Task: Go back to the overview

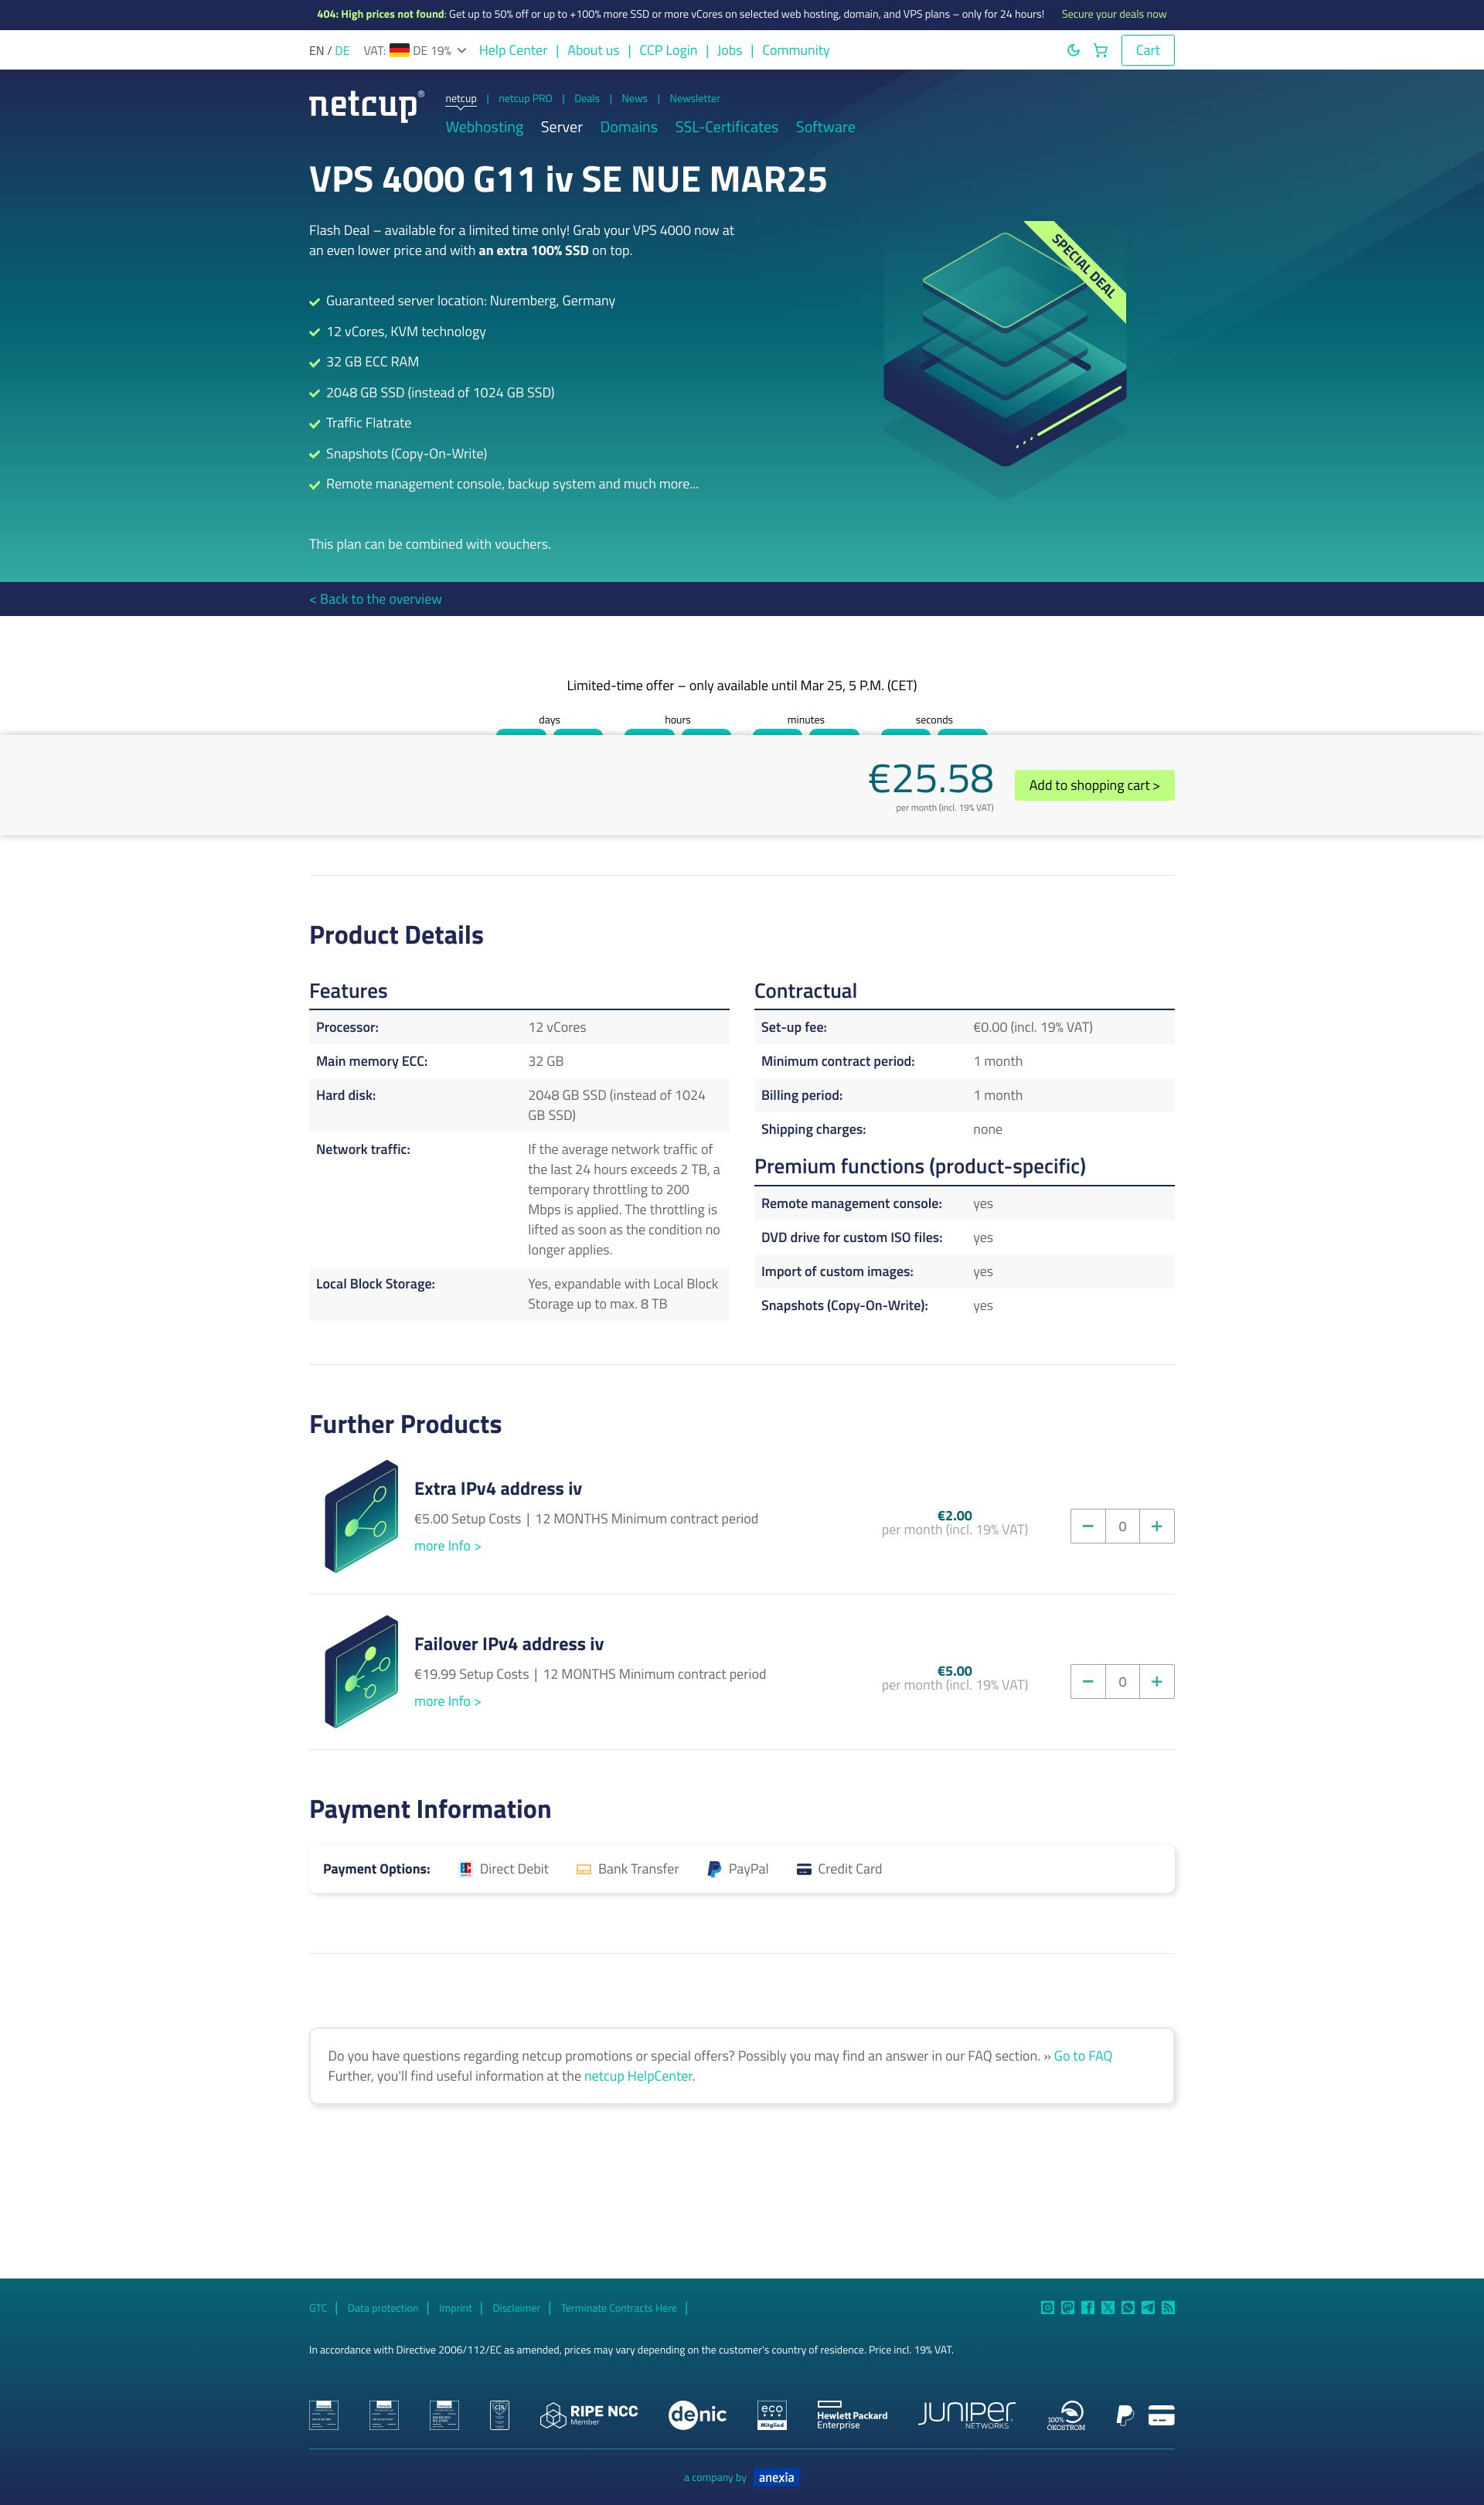Action: point(375,599)
